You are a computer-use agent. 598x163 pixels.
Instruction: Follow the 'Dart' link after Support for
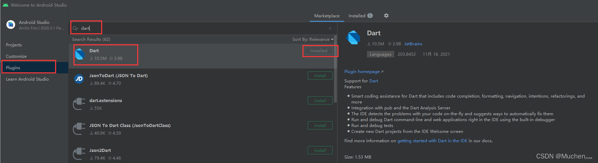(x=373, y=81)
